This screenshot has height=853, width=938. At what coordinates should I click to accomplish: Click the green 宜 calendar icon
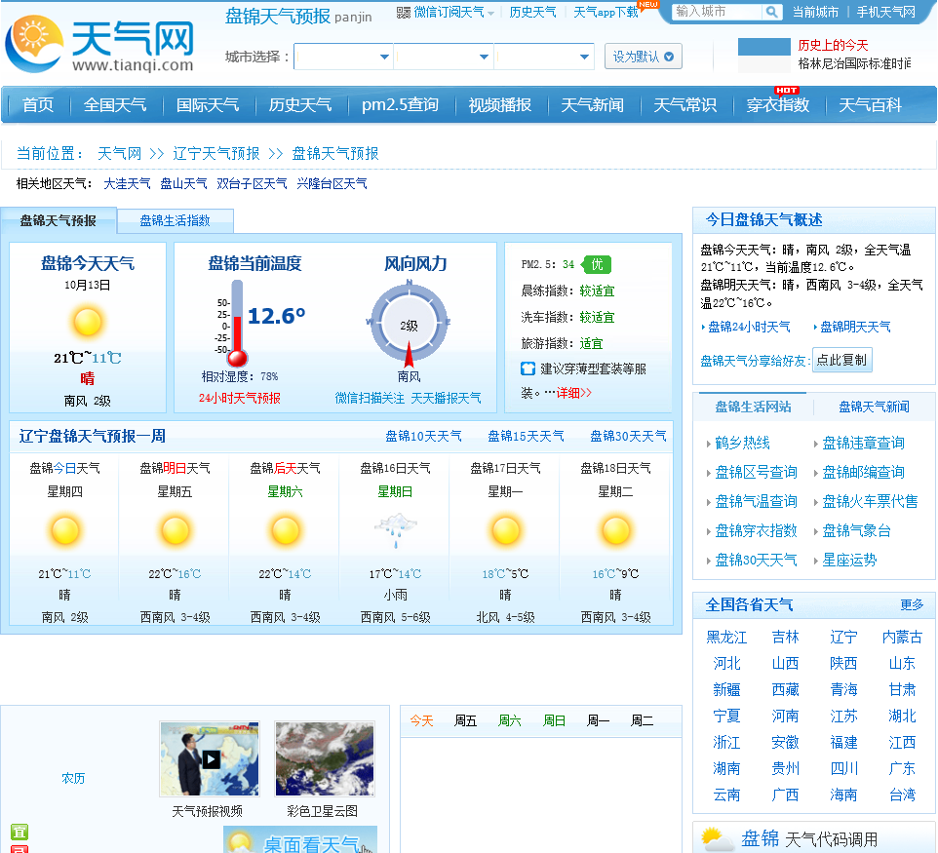(20, 833)
